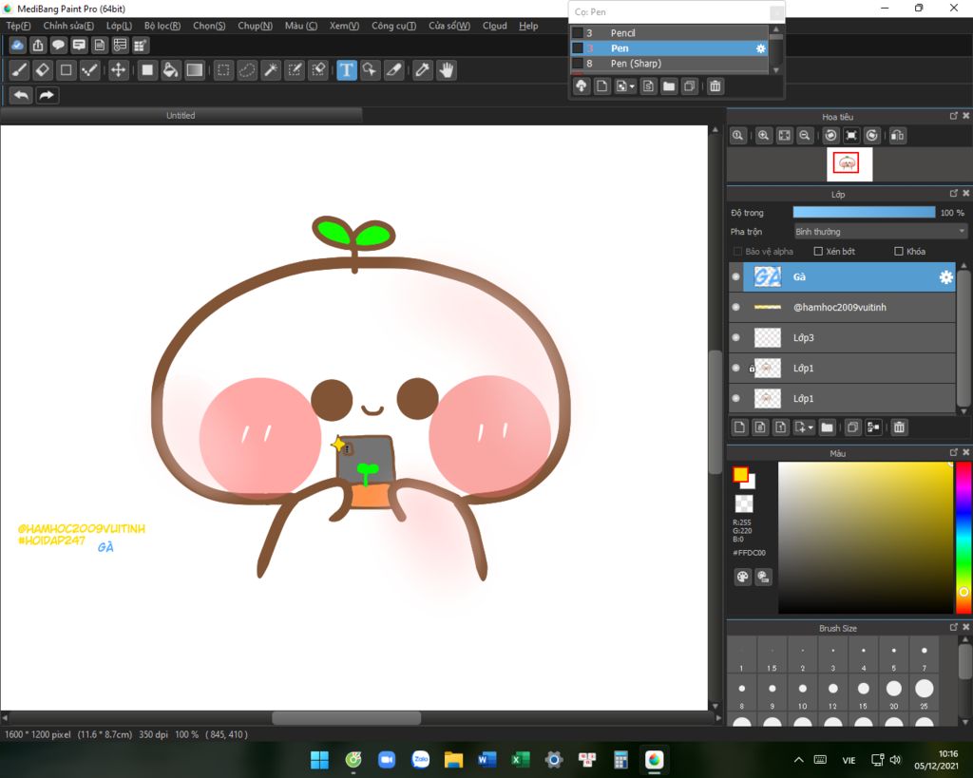Expand the add layer dropdown arrow
The height and width of the screenshot is (778, 973).
[811, 427]
